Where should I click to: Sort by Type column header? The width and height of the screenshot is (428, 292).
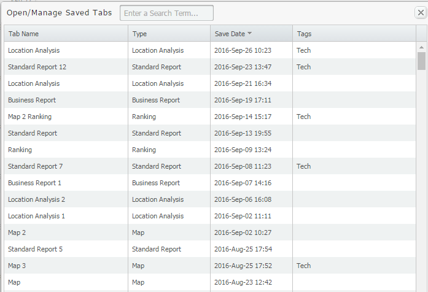[x=169, y=34]
